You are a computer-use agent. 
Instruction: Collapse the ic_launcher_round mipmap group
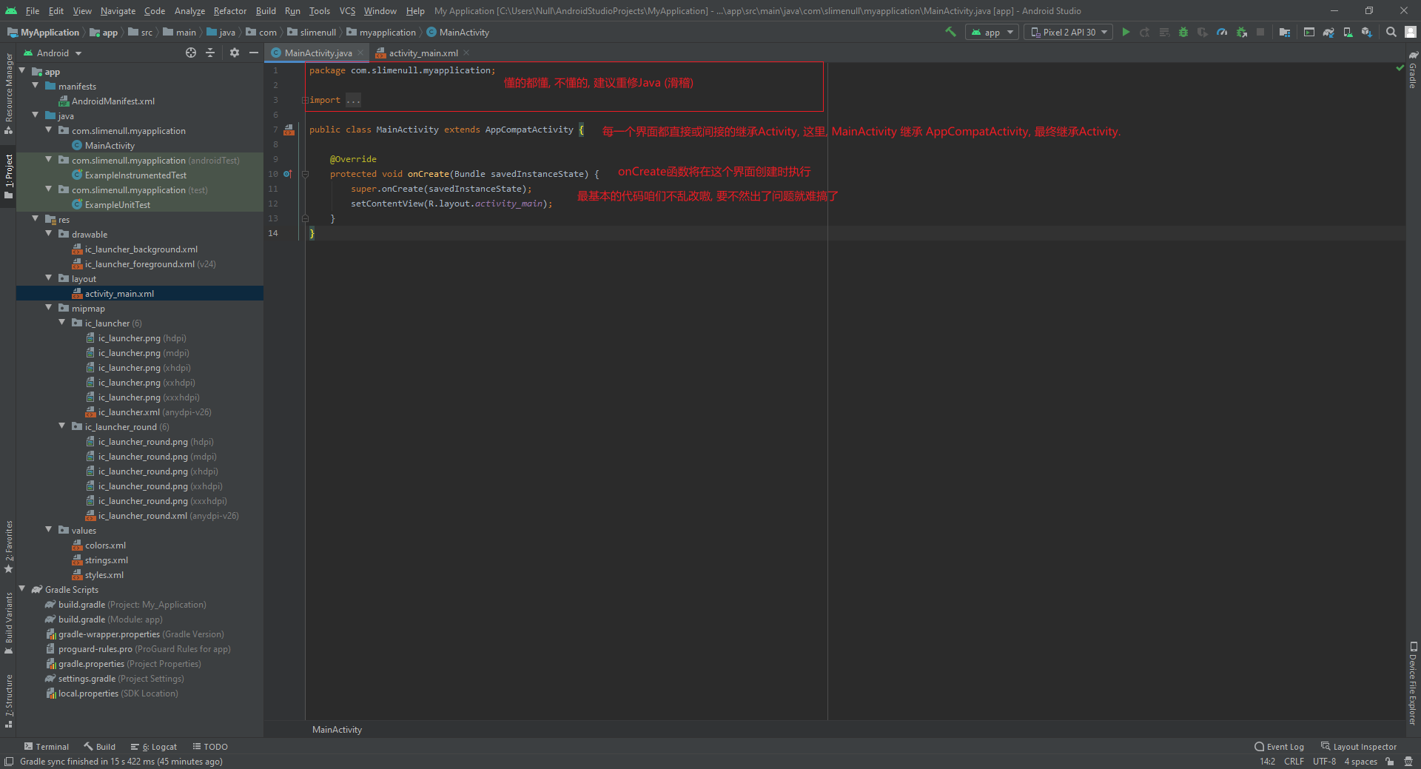tap(62, 426)
